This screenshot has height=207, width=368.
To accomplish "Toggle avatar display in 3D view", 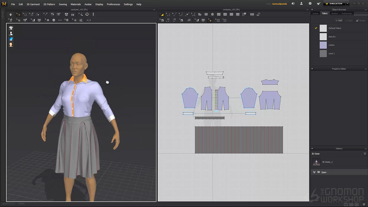I will click(11, 33).
